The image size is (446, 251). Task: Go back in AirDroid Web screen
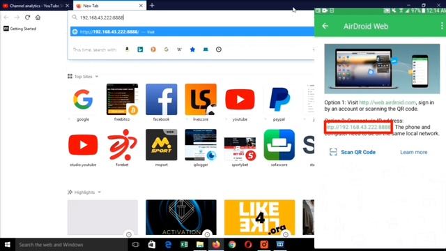325,26
